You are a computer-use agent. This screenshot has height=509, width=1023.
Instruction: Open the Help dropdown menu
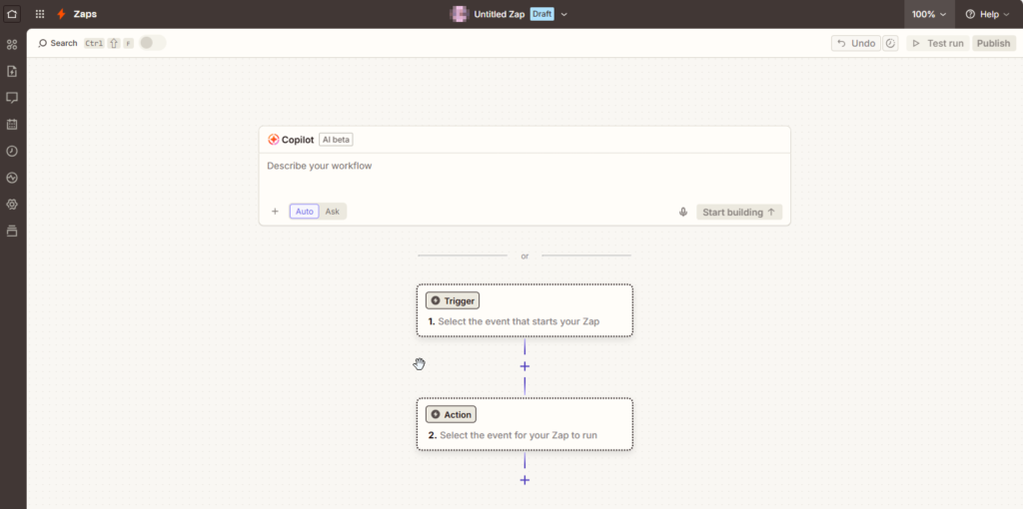click(988, 14)
